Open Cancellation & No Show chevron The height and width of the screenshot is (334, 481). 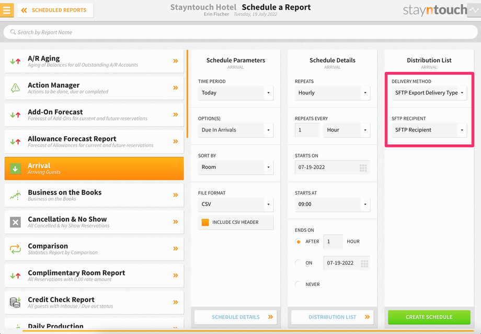coord(176,222)
